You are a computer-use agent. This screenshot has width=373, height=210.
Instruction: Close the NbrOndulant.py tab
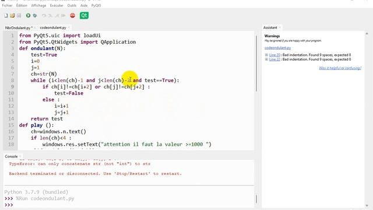coord(35,27)
